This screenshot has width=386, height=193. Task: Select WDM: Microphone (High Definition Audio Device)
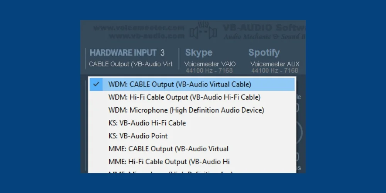point(186,110)
